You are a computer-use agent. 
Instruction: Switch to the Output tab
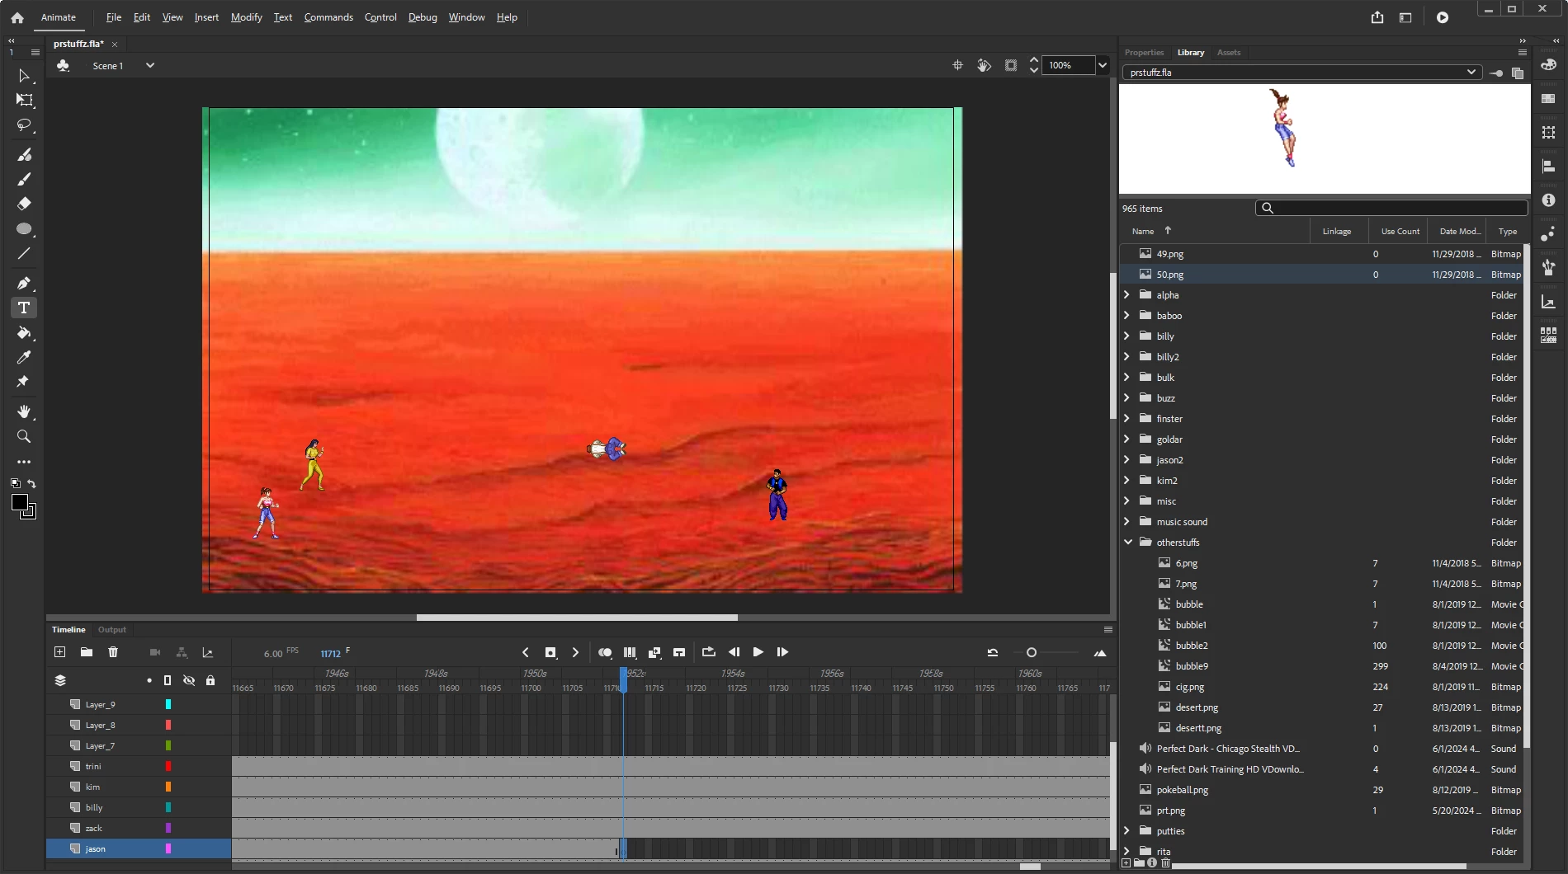click(x=112, y=630)
